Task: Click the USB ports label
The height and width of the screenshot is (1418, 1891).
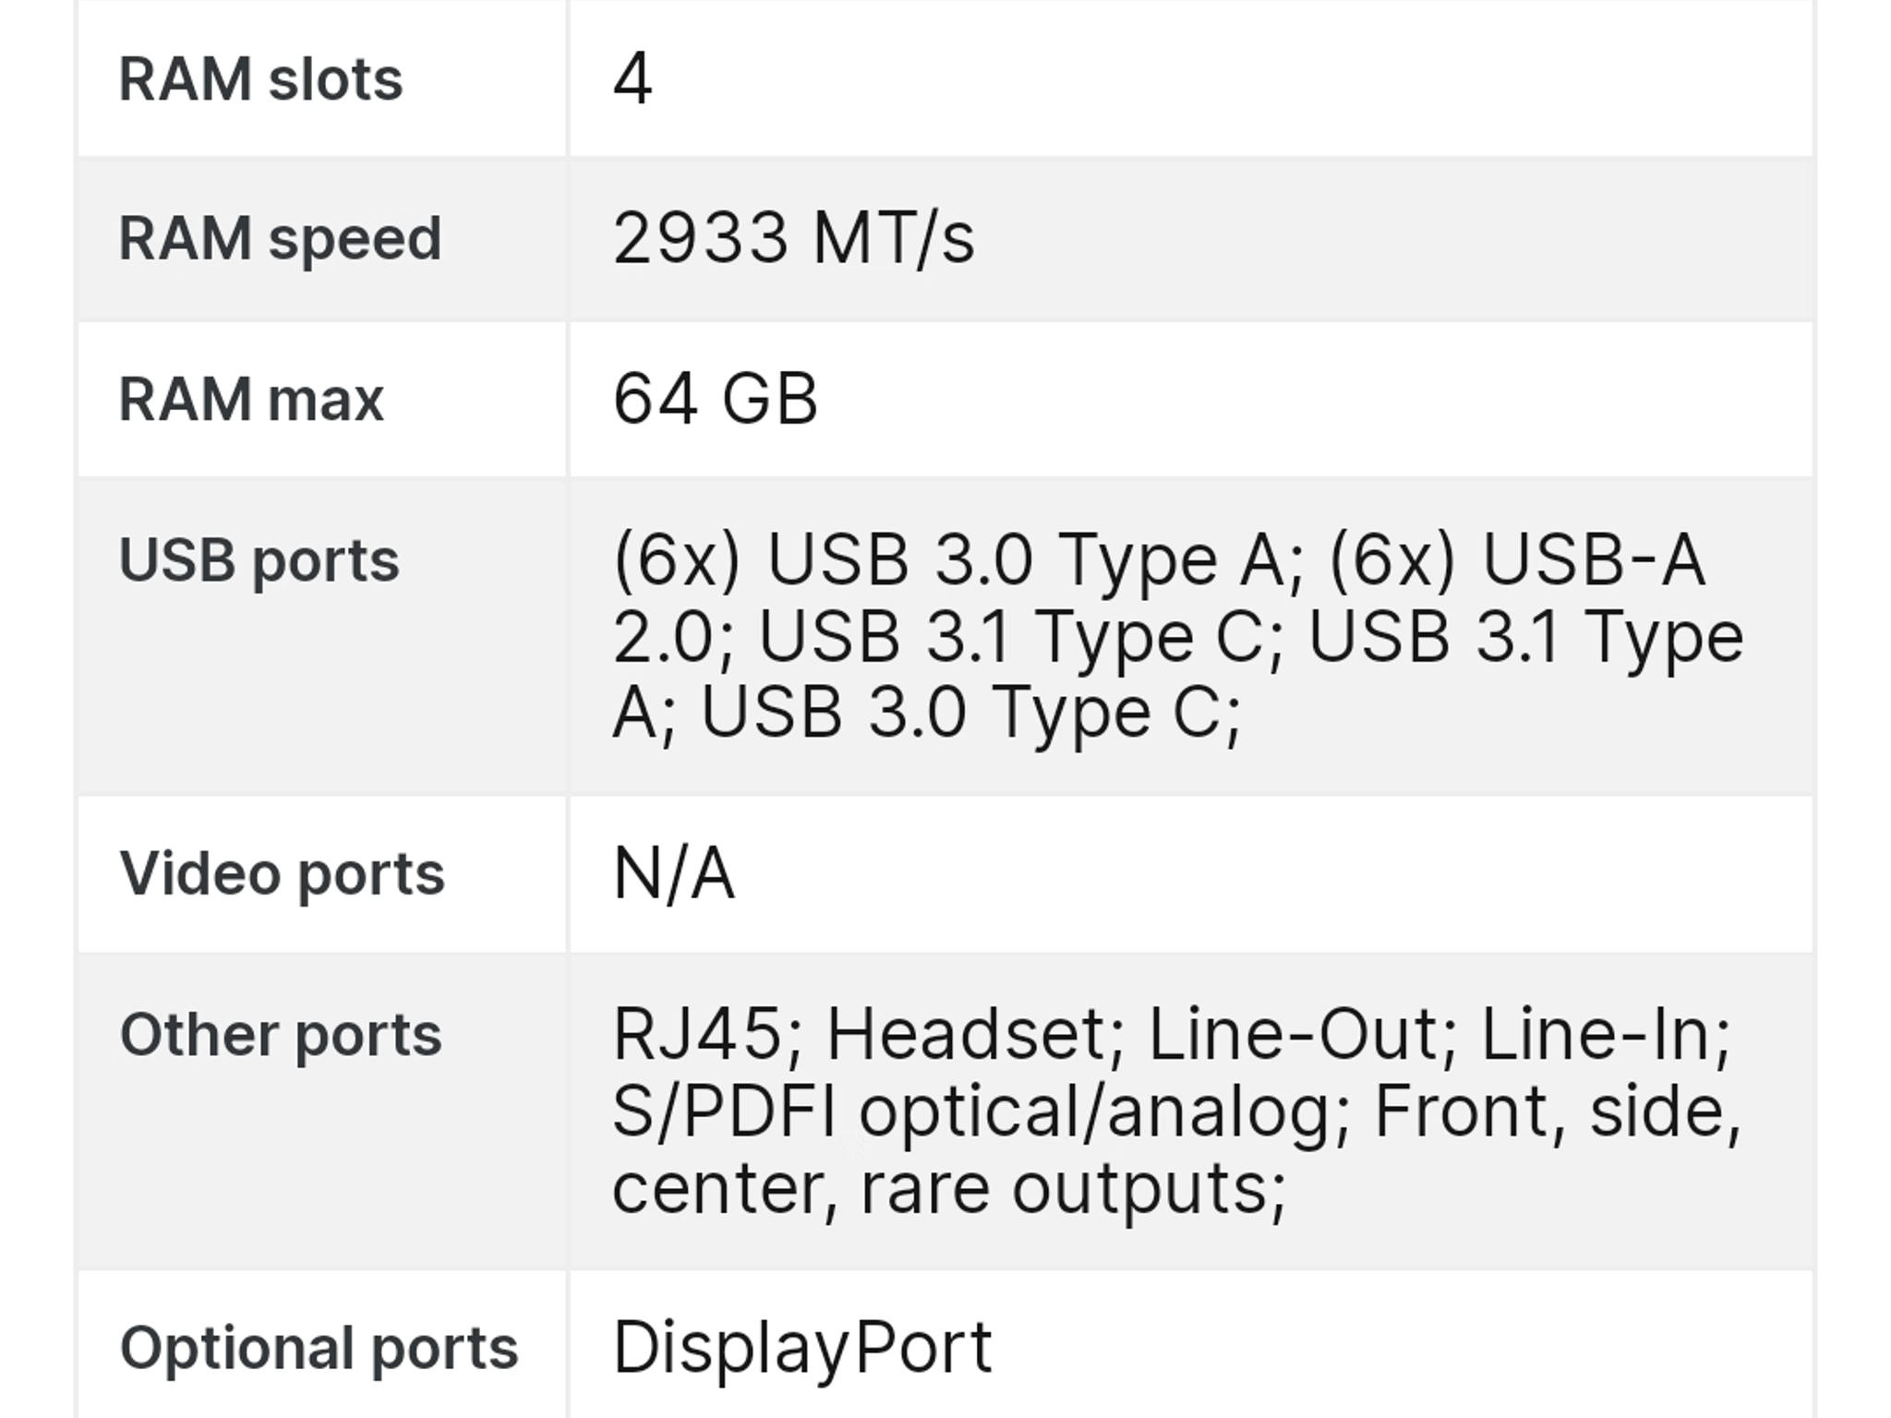Action: coord(259,561)
